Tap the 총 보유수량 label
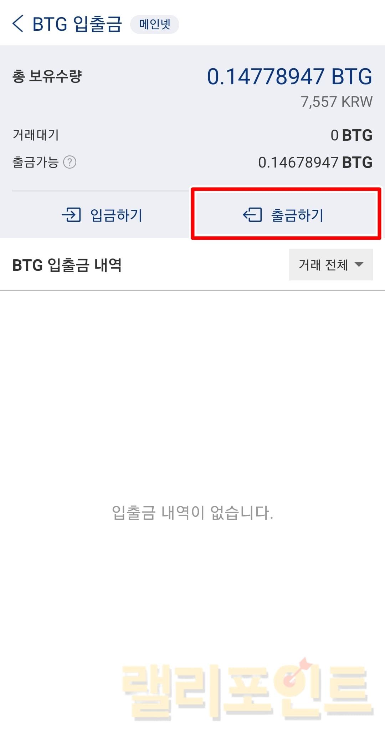The width and height of the screenshot is (385, 743). pos(47,76)
